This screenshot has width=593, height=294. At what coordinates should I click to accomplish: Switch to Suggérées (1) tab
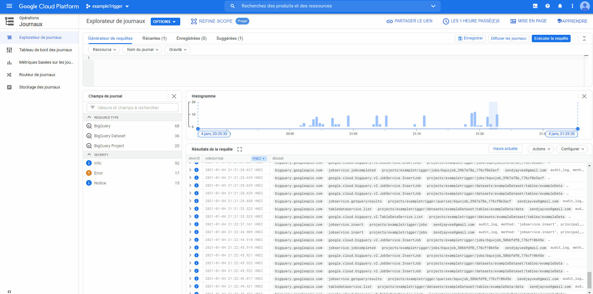(x=230, y=38)
